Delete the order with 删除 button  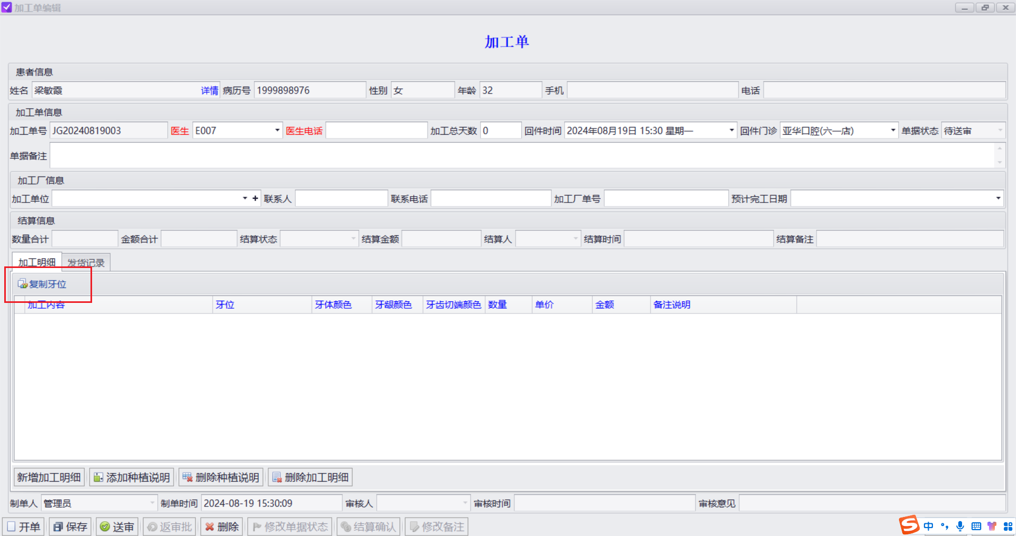pos(222,526)
